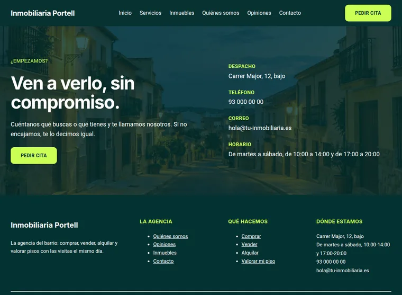Navigate to Opiniones in the header
The height and width of the screenshot is (295, 402).
[x=259, y=13]
